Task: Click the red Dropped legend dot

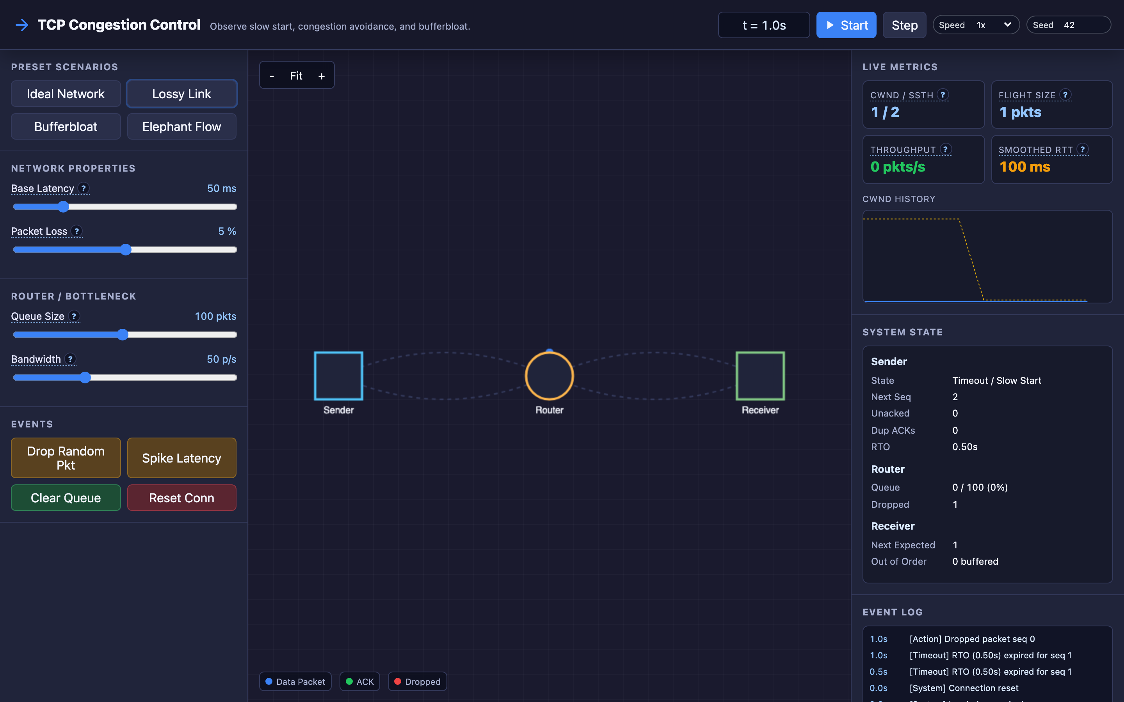Action: tap(398, 682)
